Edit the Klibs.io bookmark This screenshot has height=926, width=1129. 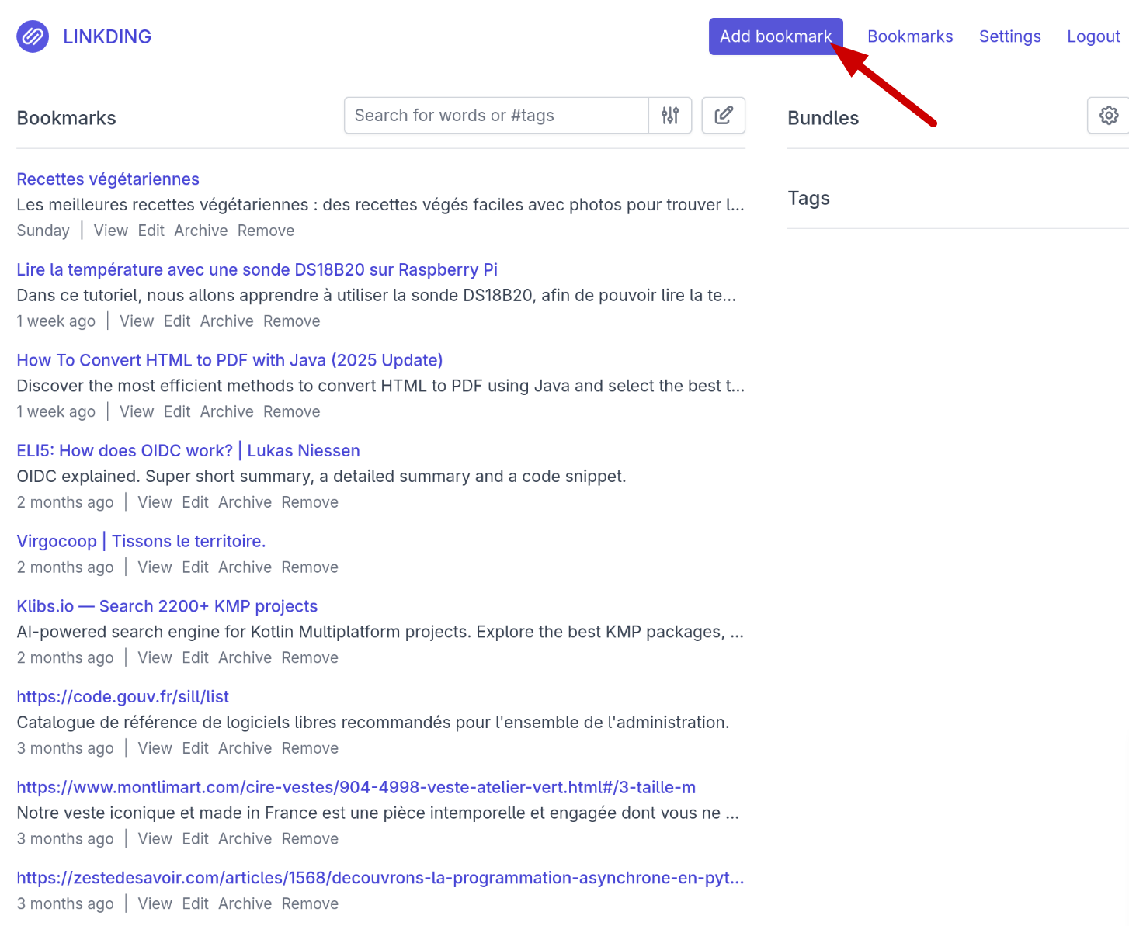(196, 658)
